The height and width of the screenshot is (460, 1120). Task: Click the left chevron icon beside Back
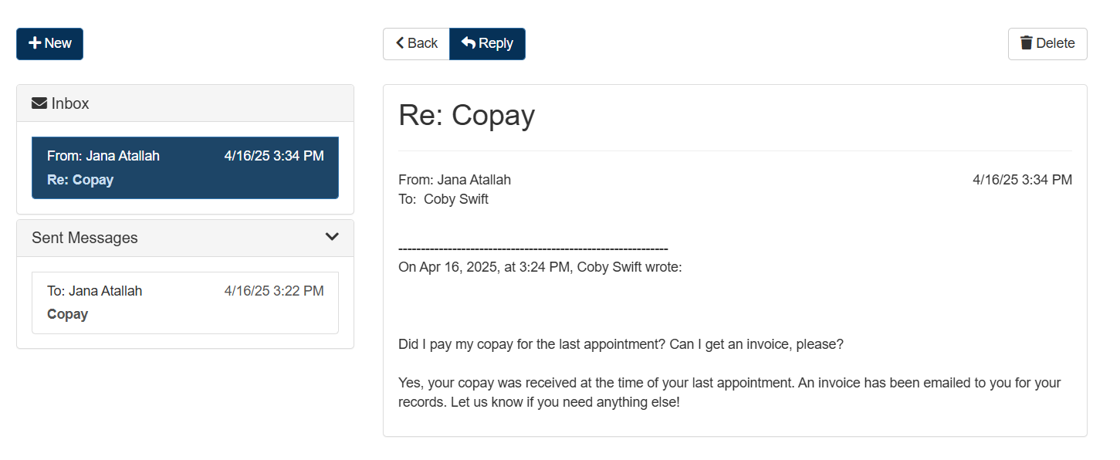pyautogui.click(x=400, y=43)
